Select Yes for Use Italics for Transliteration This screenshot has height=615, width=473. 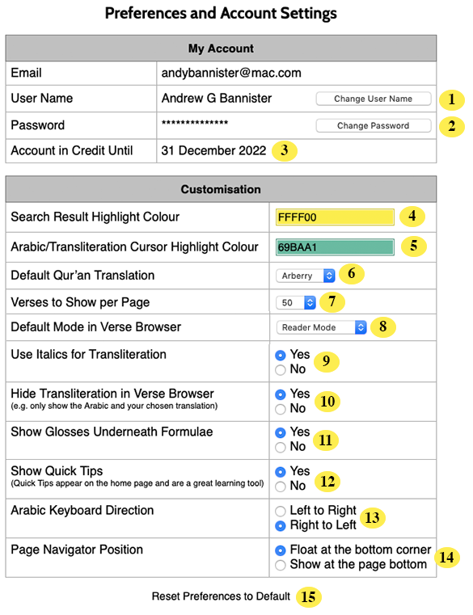(x=281, y=356)
